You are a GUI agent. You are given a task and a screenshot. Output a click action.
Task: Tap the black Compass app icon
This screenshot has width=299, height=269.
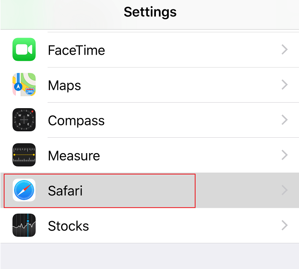[24, 120]
